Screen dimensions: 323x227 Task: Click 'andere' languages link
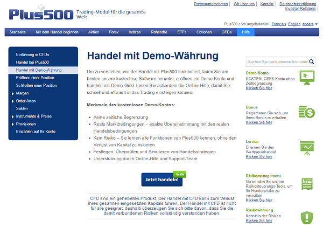click(308, 24)
